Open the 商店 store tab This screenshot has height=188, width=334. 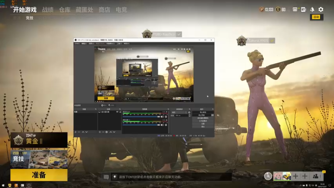click(x=104, y=10)
